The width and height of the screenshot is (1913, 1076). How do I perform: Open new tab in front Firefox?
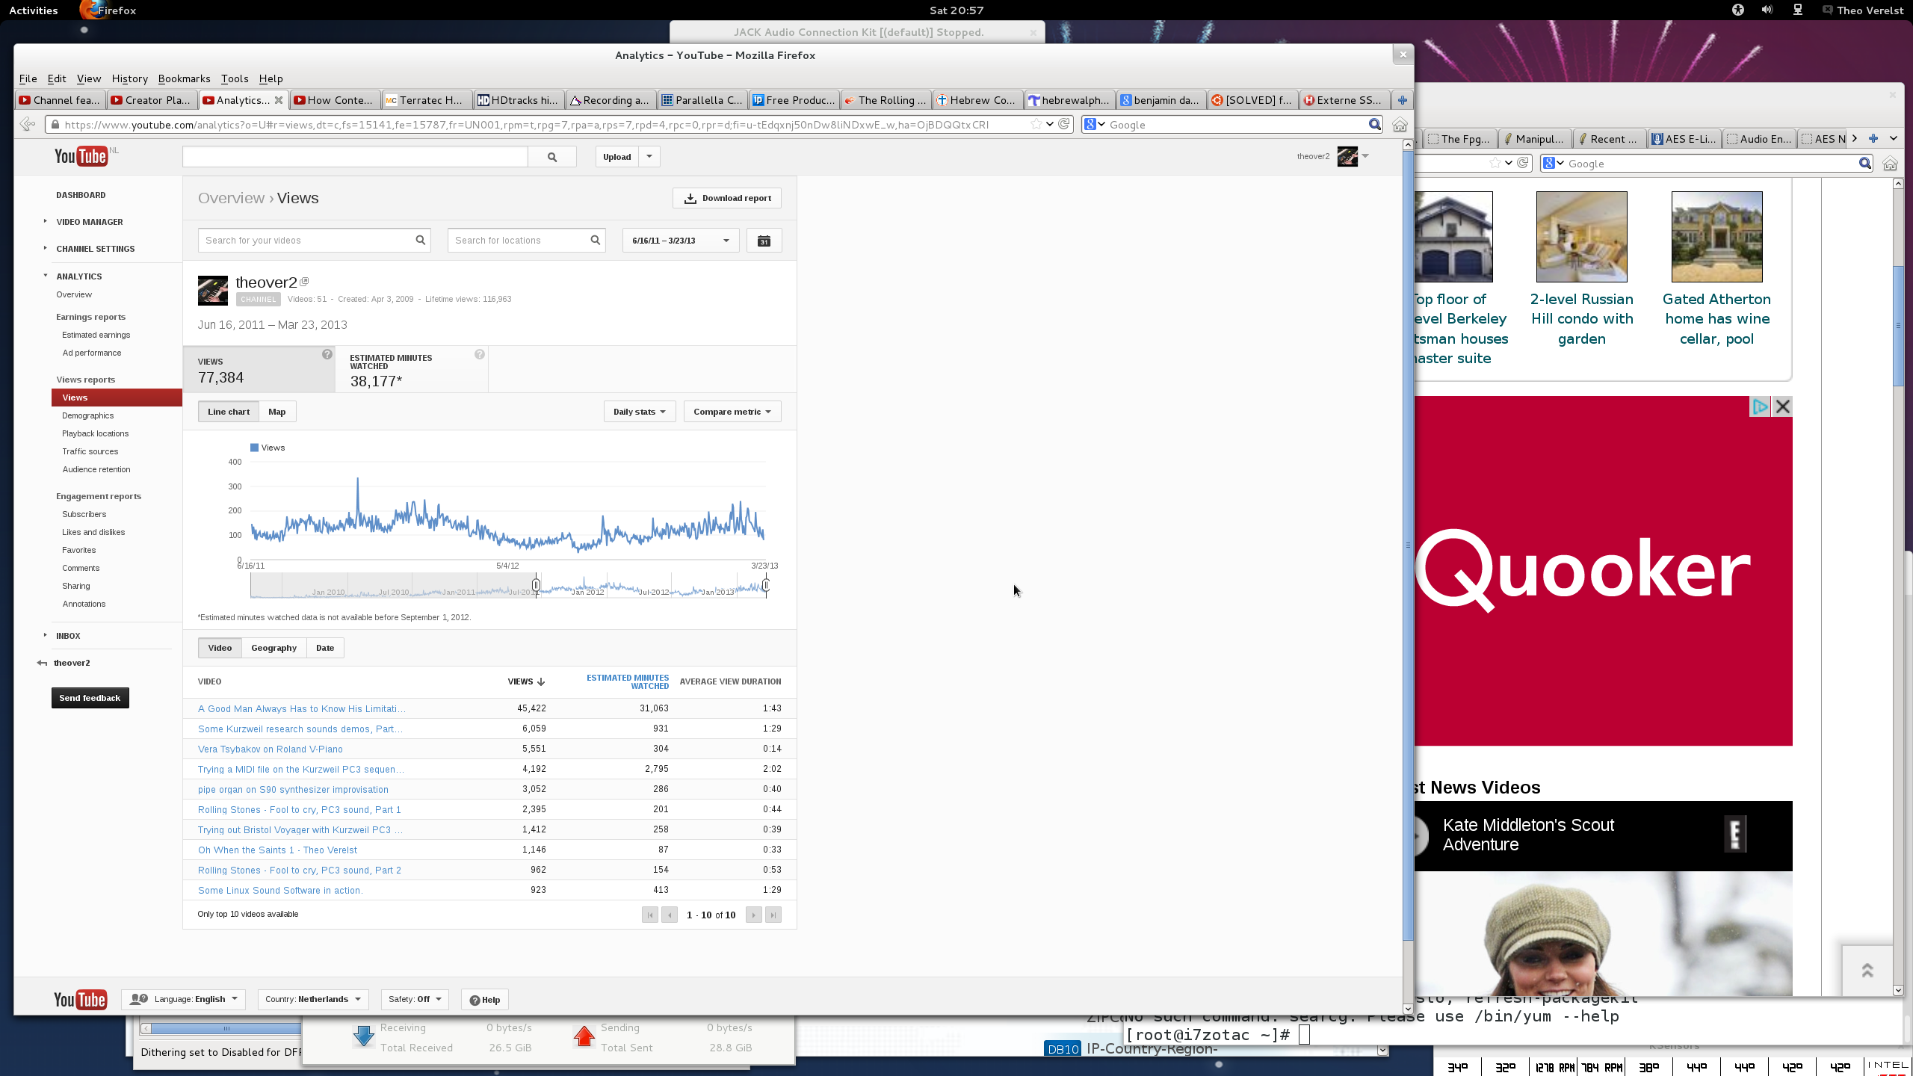pos(1403,100)
